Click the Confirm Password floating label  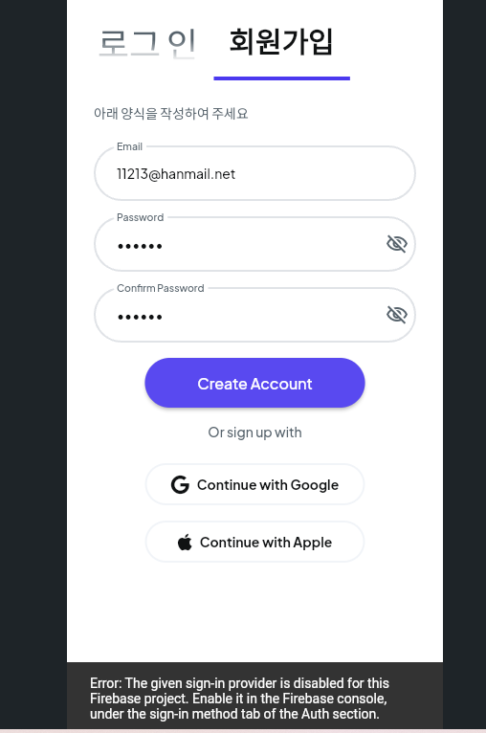pyautogui.click(x=161, y=288)
